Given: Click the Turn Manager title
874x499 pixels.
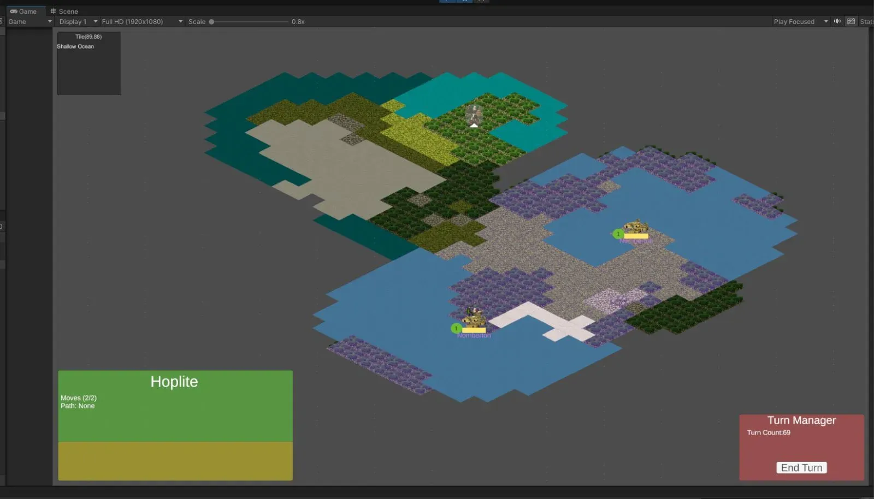Looking at the screenshot, I should pos(801,420).
